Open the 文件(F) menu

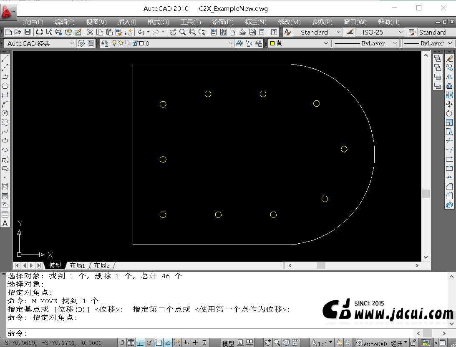[33, 22]
